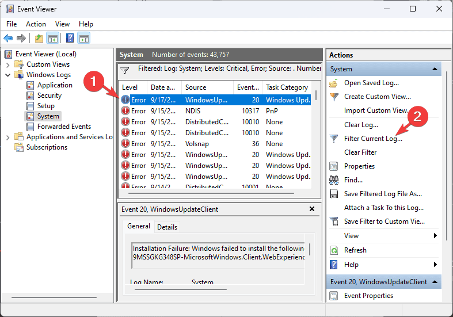Open the View menu in menu bar

point(62,24)
